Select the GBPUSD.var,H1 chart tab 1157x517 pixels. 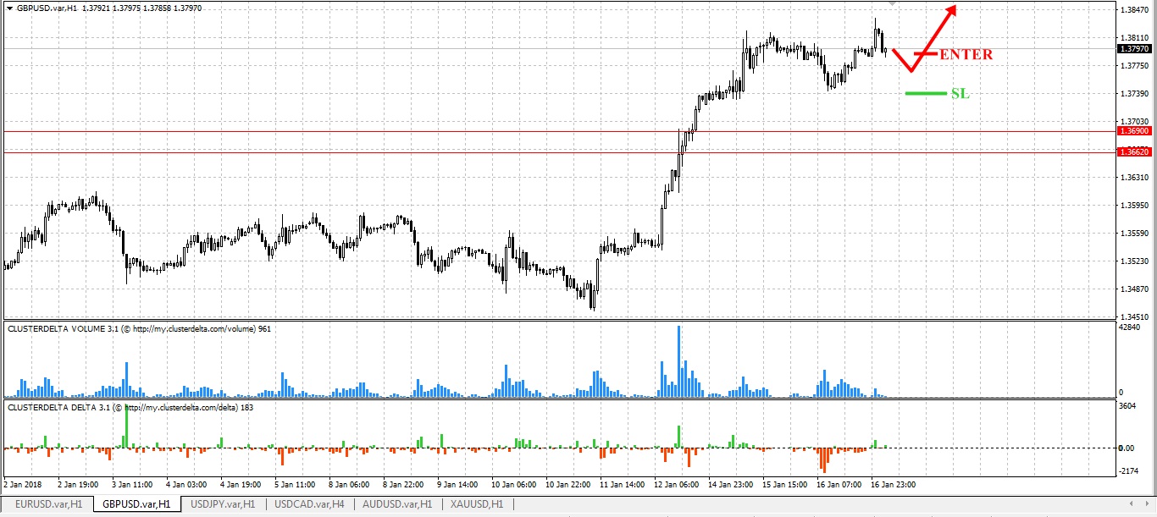(136, 504)
